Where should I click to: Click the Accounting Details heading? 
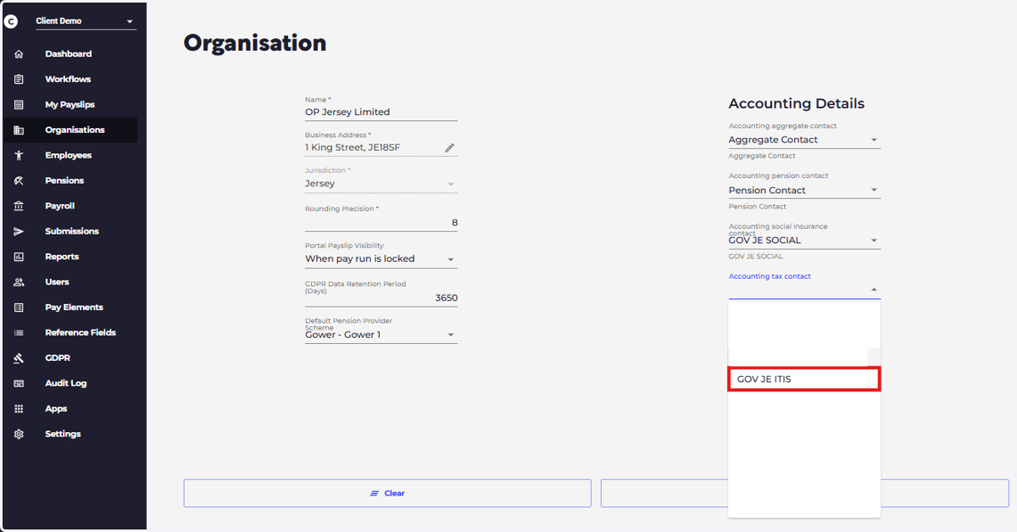pos(797,103)
